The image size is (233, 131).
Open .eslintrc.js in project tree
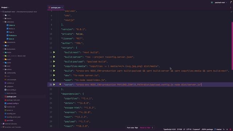11,83
